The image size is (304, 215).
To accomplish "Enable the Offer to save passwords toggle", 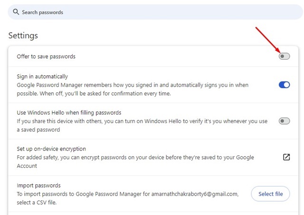I will coord(284,56).
